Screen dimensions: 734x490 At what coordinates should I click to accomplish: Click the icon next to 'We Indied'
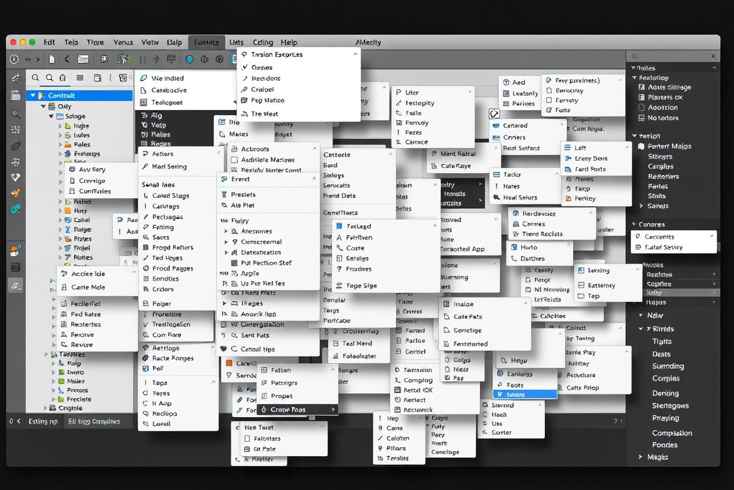coord(144,78)
